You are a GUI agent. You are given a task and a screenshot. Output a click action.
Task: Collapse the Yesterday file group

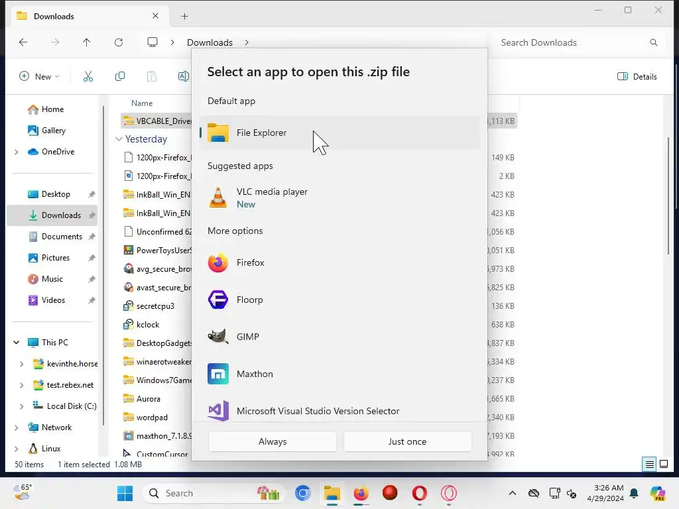pyautogui.click(x=119, y=139)
